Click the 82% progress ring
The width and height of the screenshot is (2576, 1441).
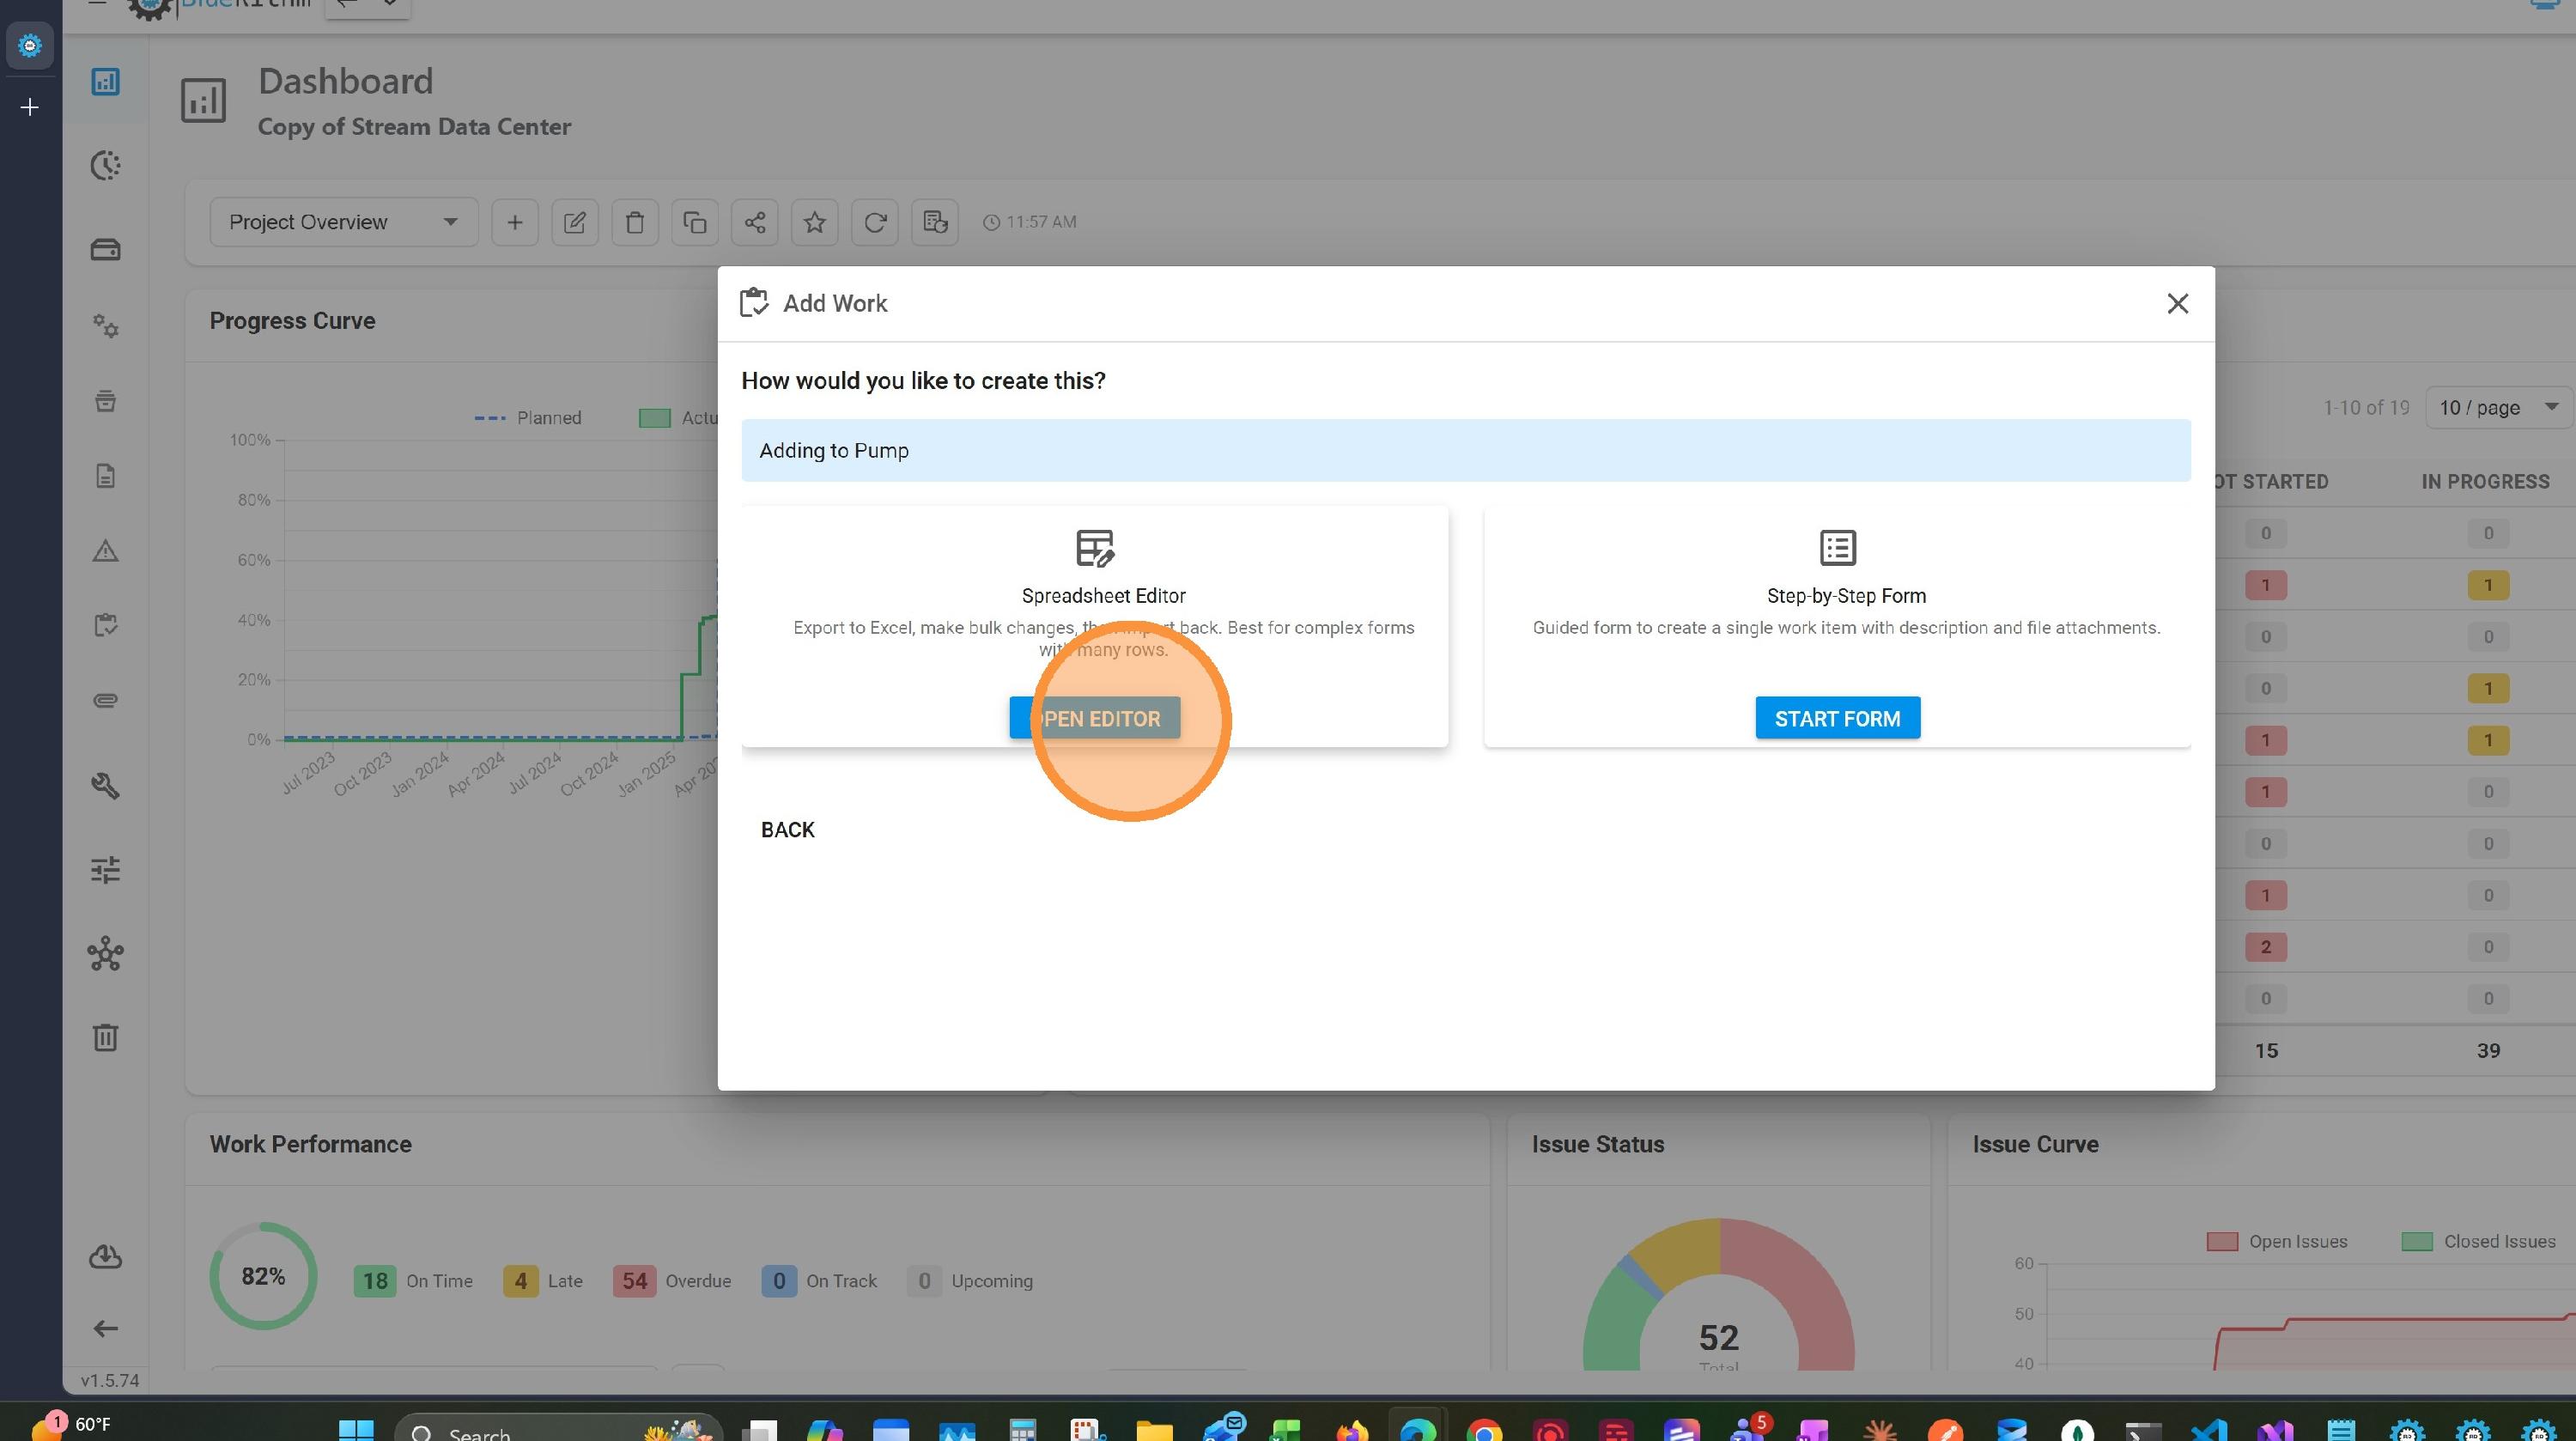263,1276
